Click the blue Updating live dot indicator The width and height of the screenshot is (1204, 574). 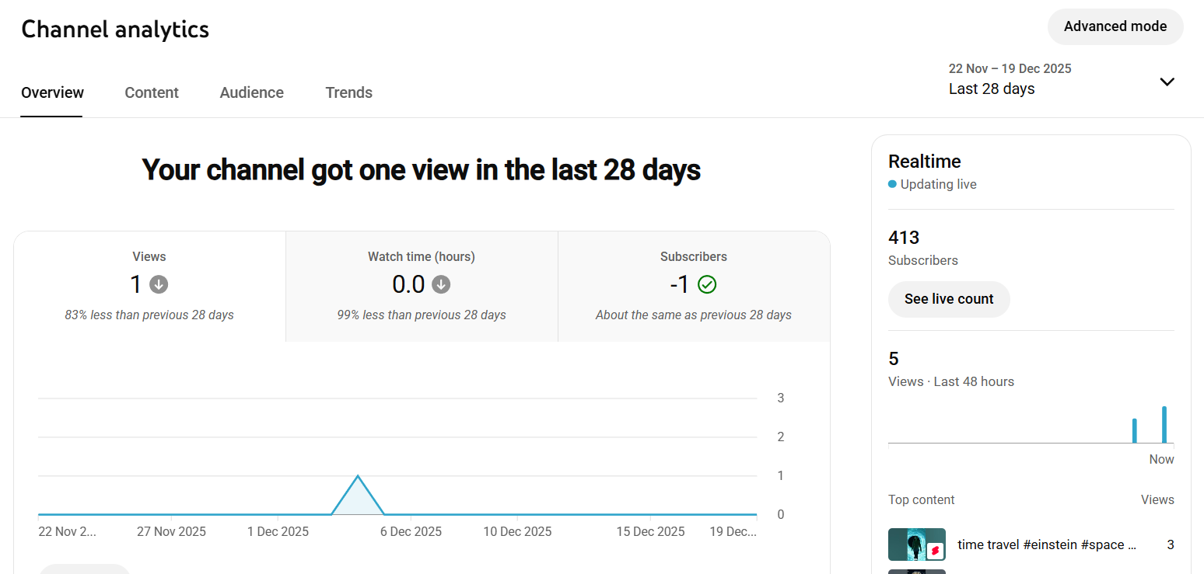(892, 185)
